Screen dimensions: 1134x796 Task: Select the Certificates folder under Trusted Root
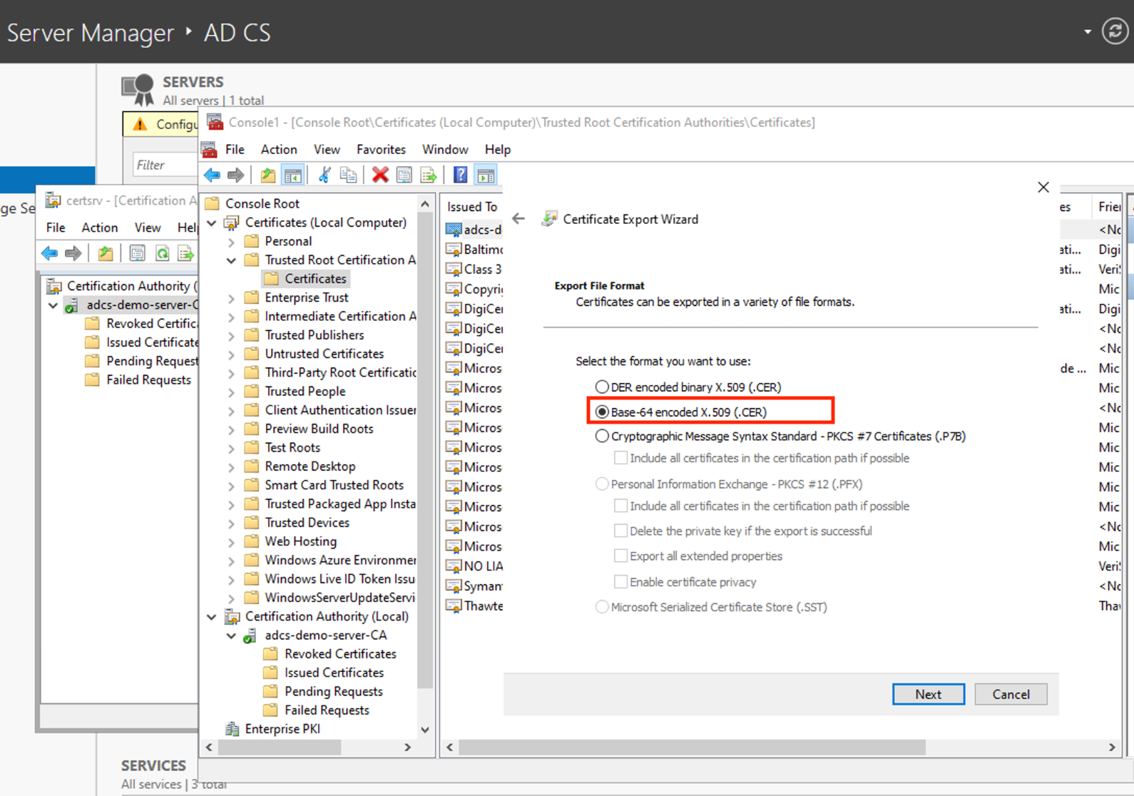(x=306, y=279)
